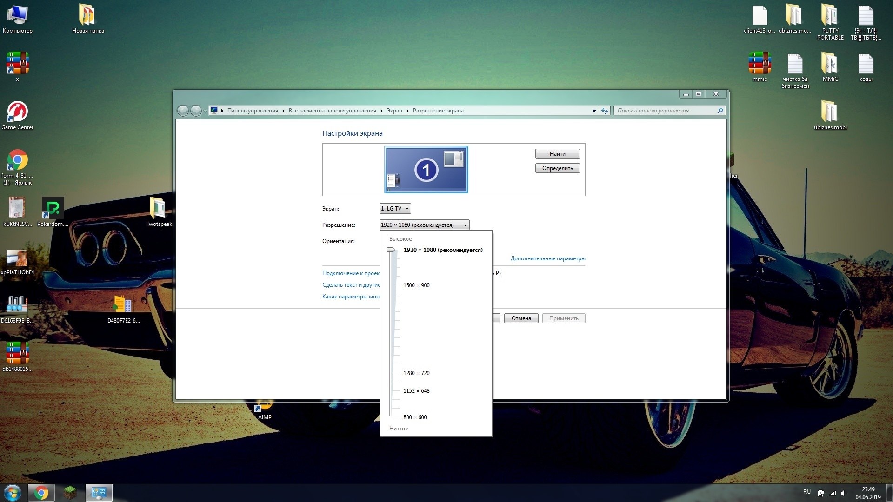Select the kUKtNLSV file icon
Screen dimensions: 893x502
[x=17, y=211]
